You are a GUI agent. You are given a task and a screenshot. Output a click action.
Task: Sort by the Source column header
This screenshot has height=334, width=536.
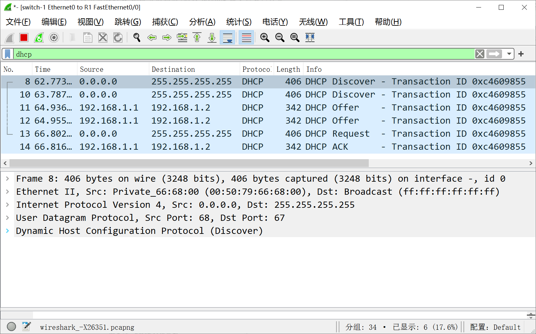tap(113, 69)
